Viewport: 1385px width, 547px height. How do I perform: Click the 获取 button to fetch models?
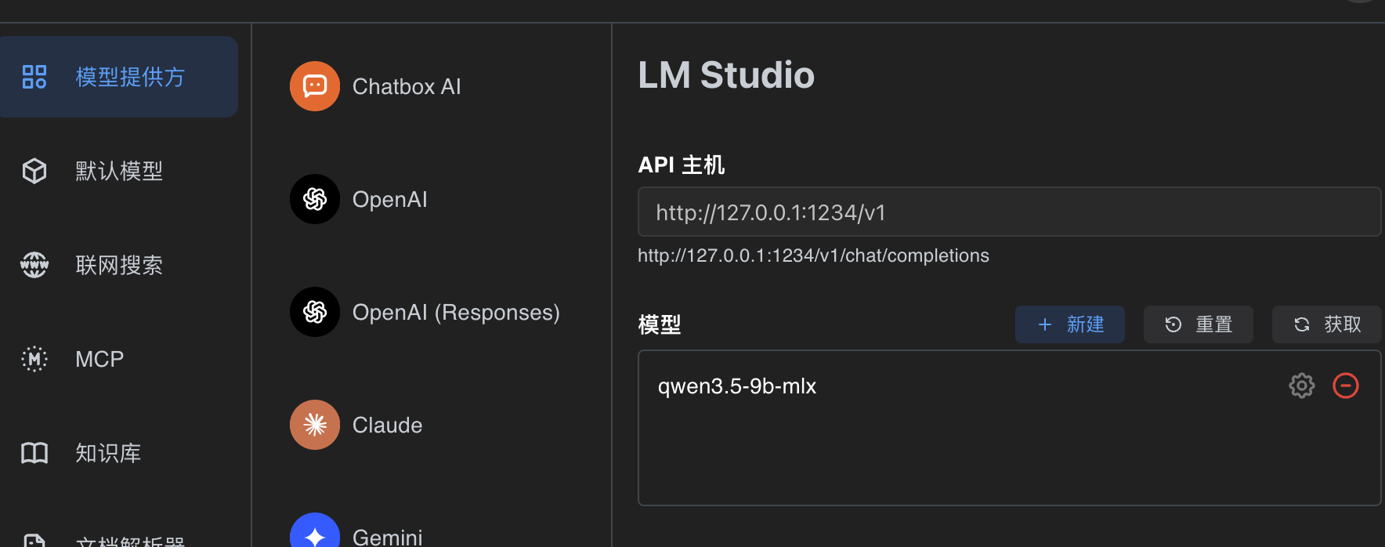(1327, 324)
